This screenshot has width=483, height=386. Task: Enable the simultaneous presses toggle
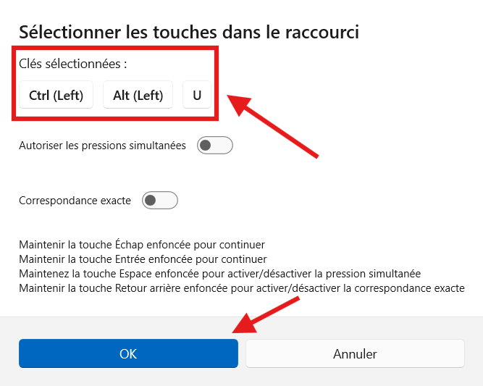(214, 146)
